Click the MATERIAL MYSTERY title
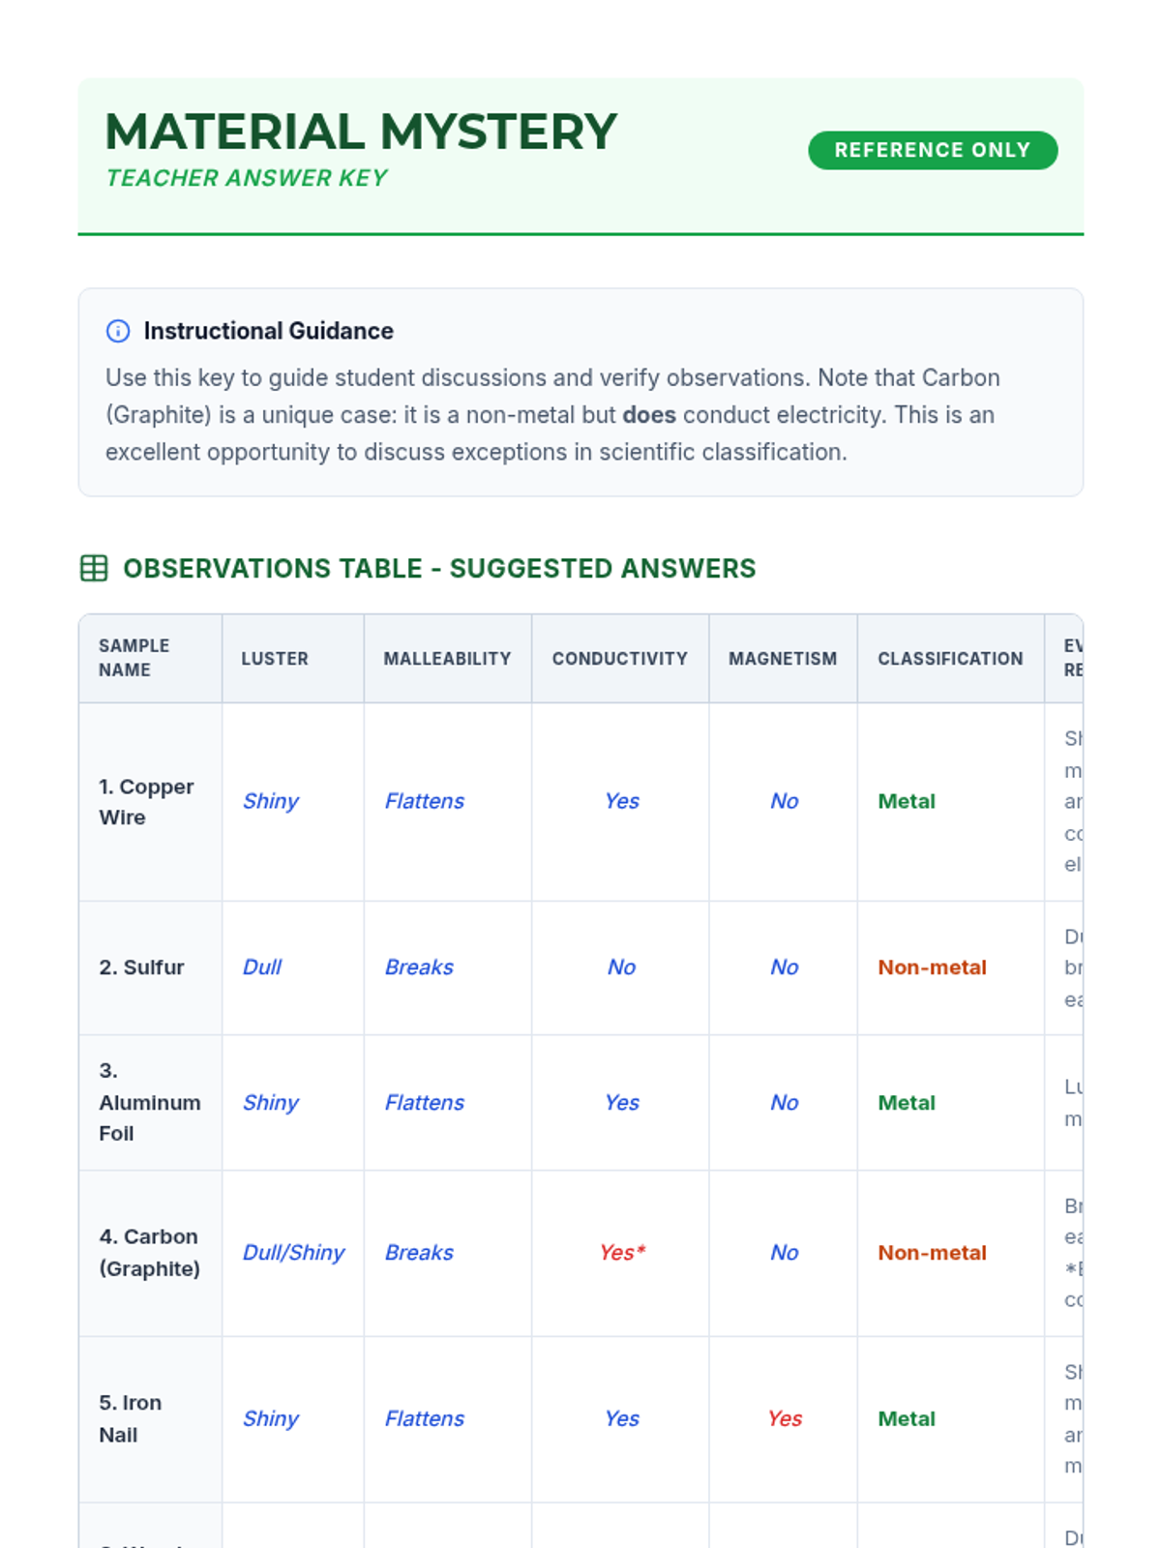Screen dimensions: 1161x1548 pyautogui.click(x=361, y=132)
